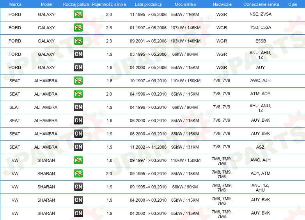The width and height of the screenshot is (305, 220).
Task: Click petrol icon in VW Sharan 2.0 row
Action: pyautogui.click(x=78, y=173)
